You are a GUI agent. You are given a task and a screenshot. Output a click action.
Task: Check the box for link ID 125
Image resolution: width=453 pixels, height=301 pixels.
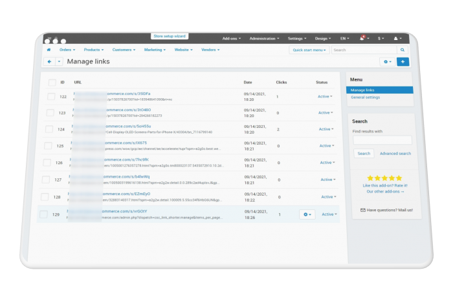coord(48,145)
